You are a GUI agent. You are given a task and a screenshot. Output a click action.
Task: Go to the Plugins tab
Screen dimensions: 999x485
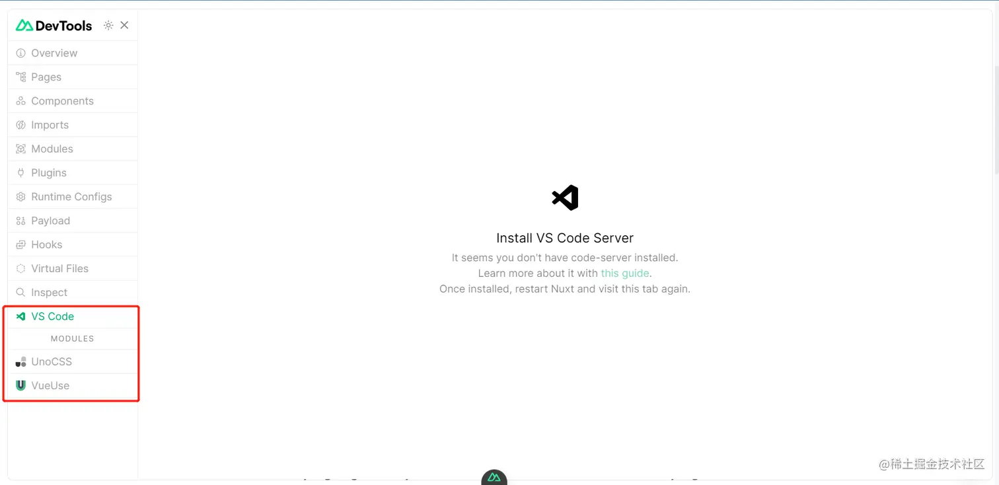[x=73, y=172]
